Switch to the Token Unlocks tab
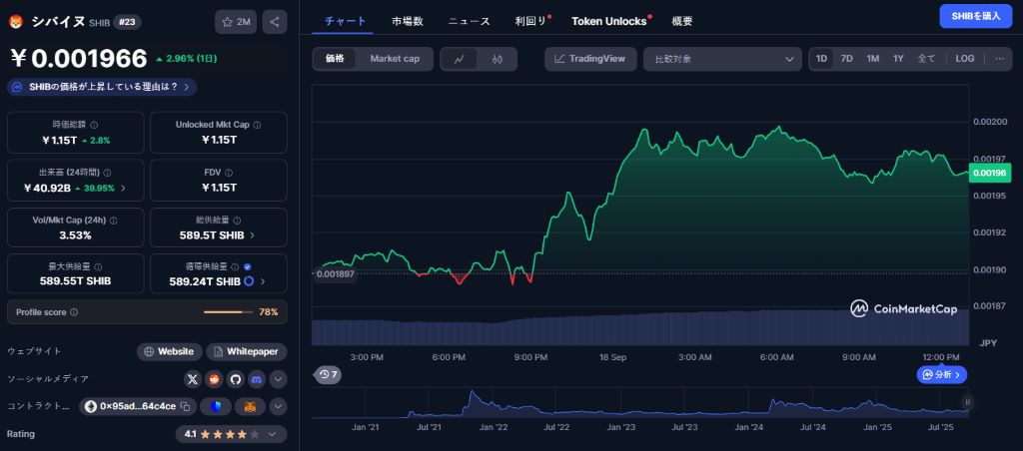 [608, 21]
